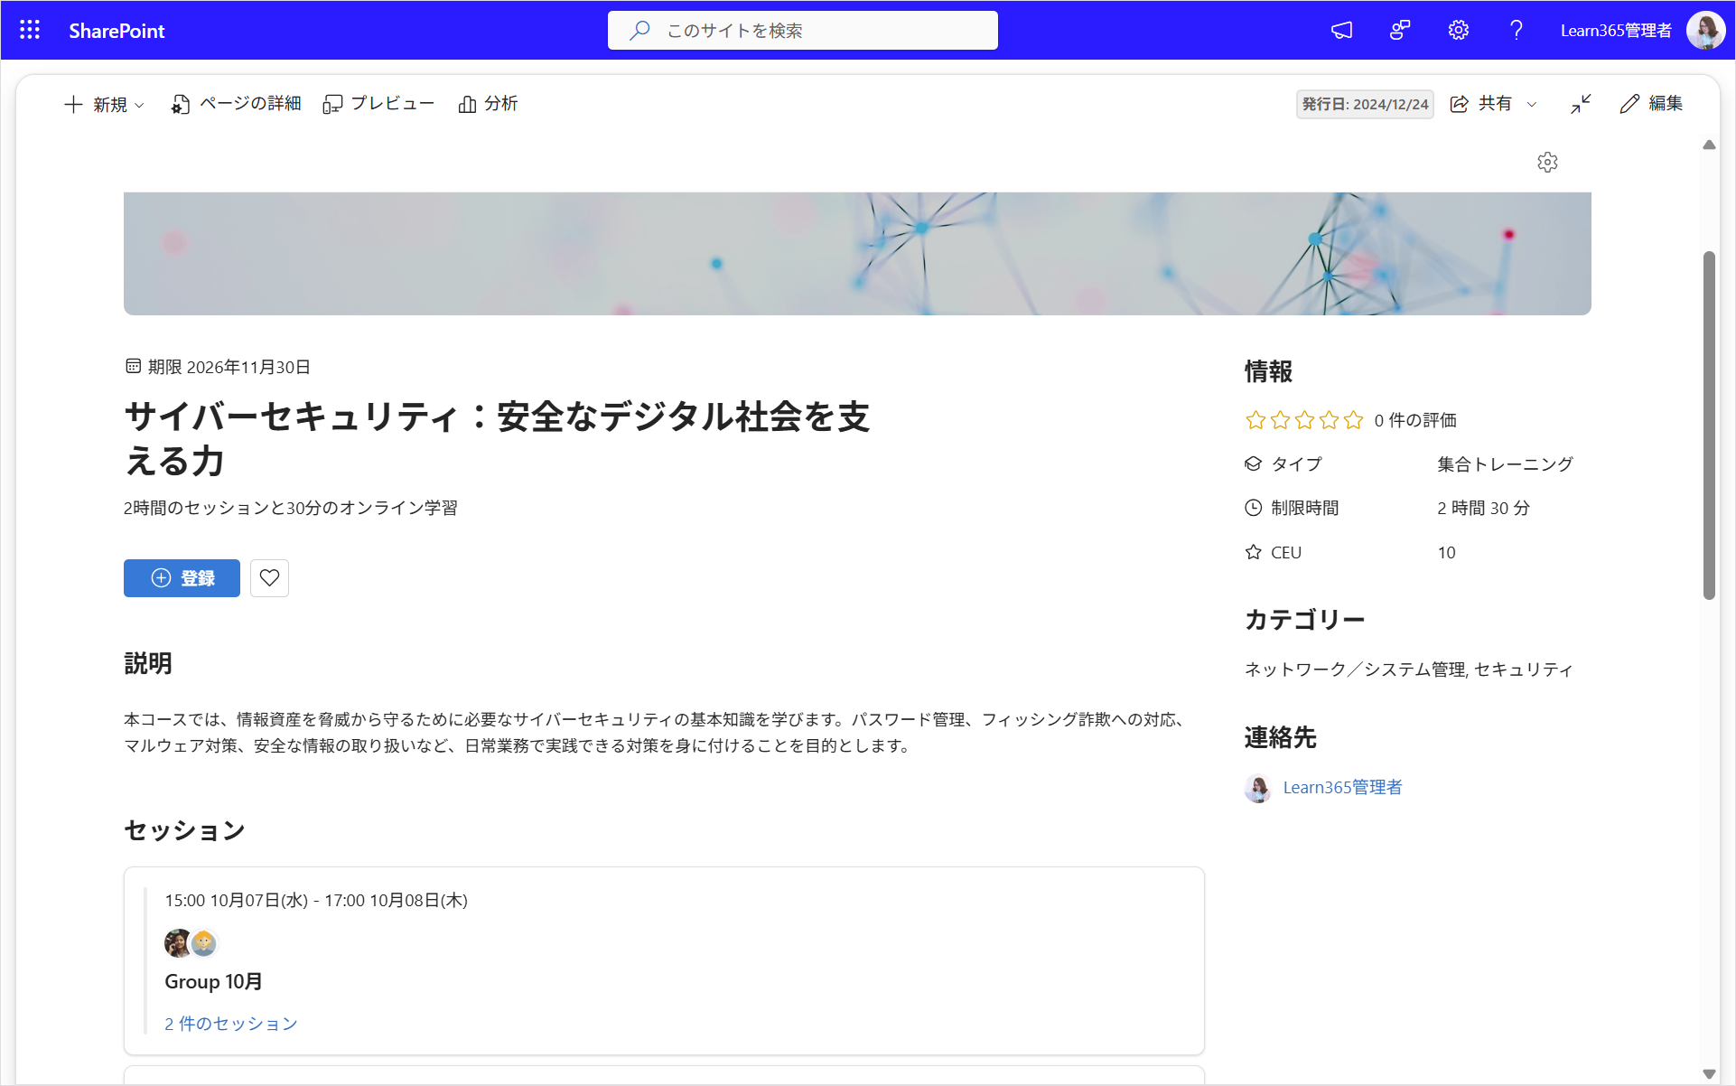Image resolution: width=1736 pixels, height=1086 pixels.
Task: Click the page settings gear below toolbar
Action: [x=1547, y=163]
